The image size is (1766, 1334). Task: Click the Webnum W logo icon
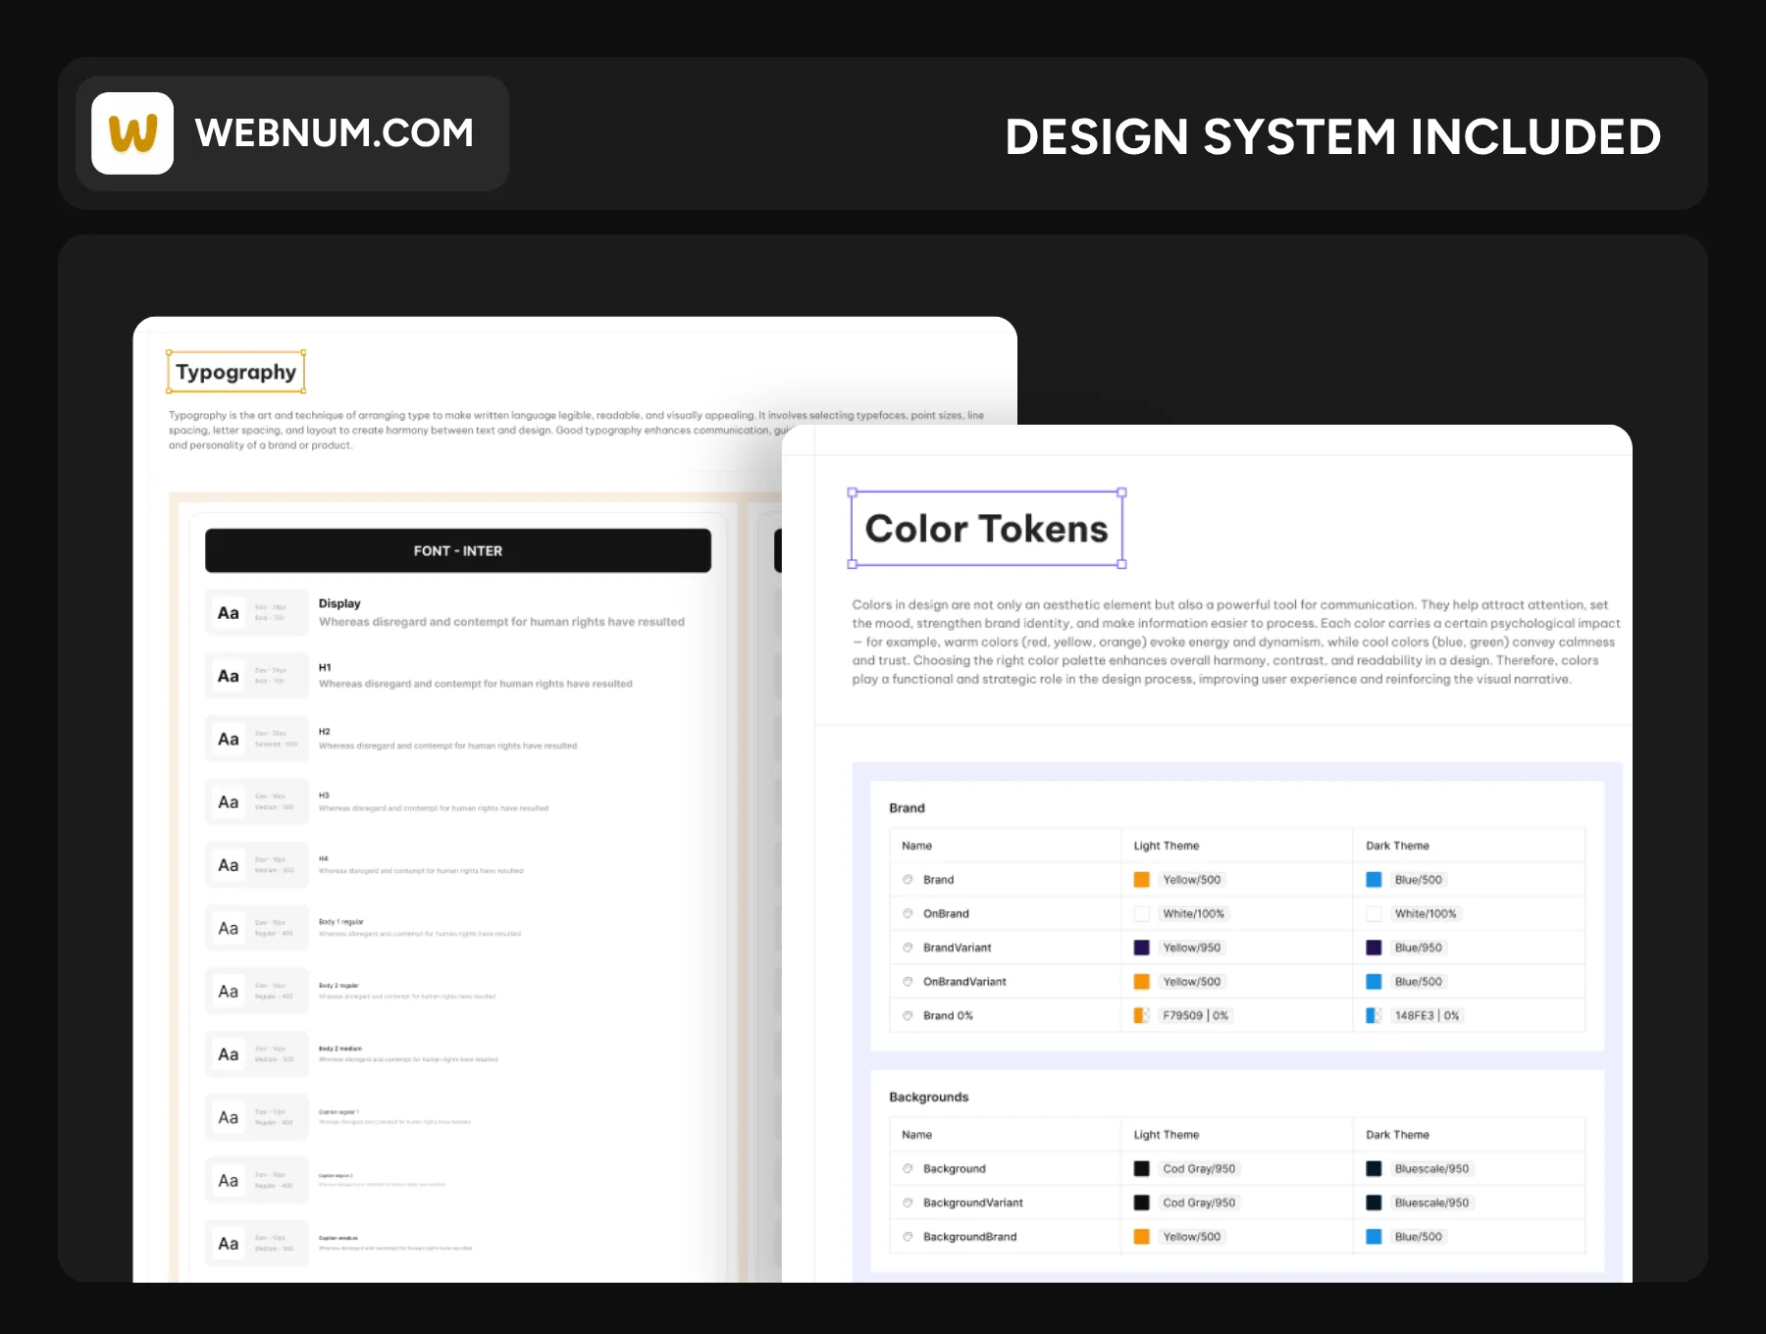(132, 133)
